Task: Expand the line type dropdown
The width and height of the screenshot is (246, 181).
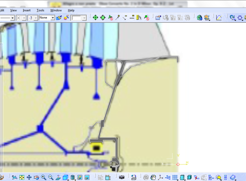Action: pos(7,18)
